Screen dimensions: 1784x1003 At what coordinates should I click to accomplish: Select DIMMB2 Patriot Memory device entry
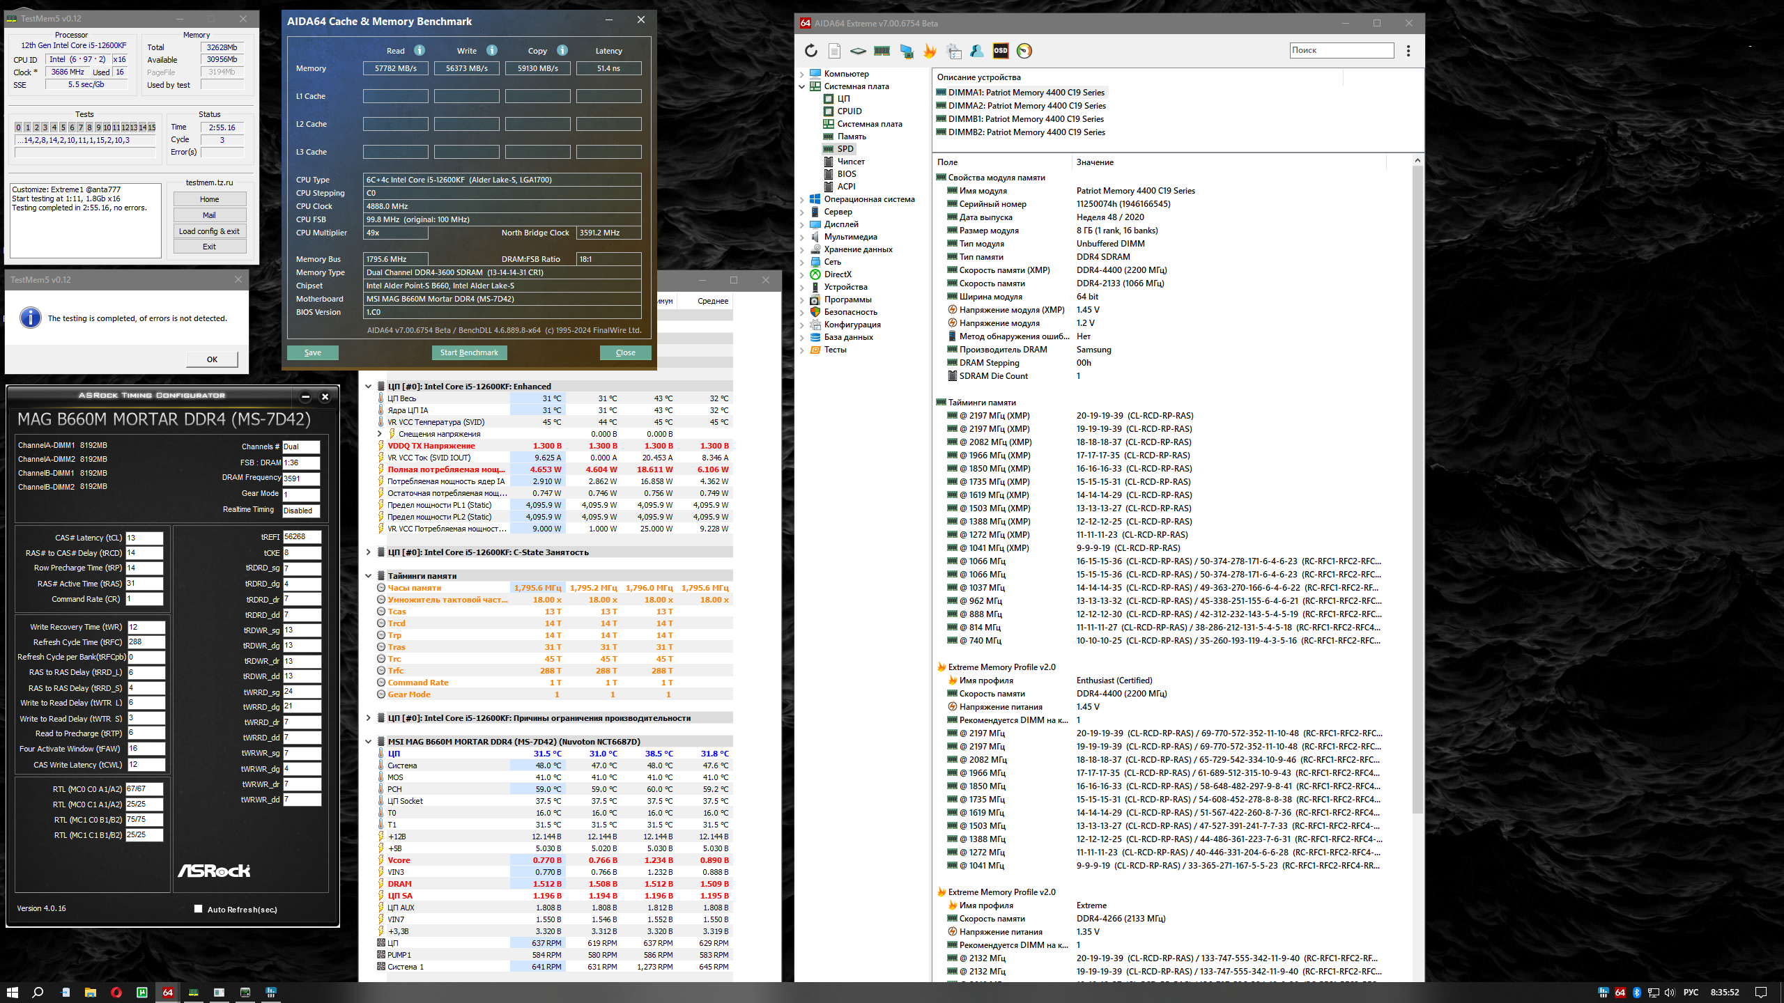pos(1026,132)
